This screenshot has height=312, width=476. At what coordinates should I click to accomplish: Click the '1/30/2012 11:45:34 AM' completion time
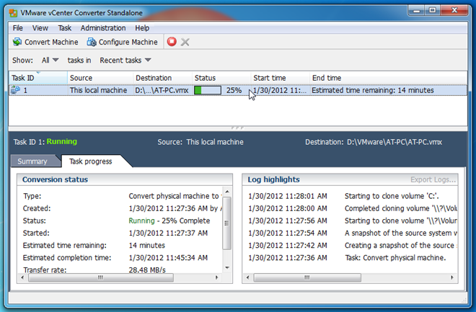(168, 257)
